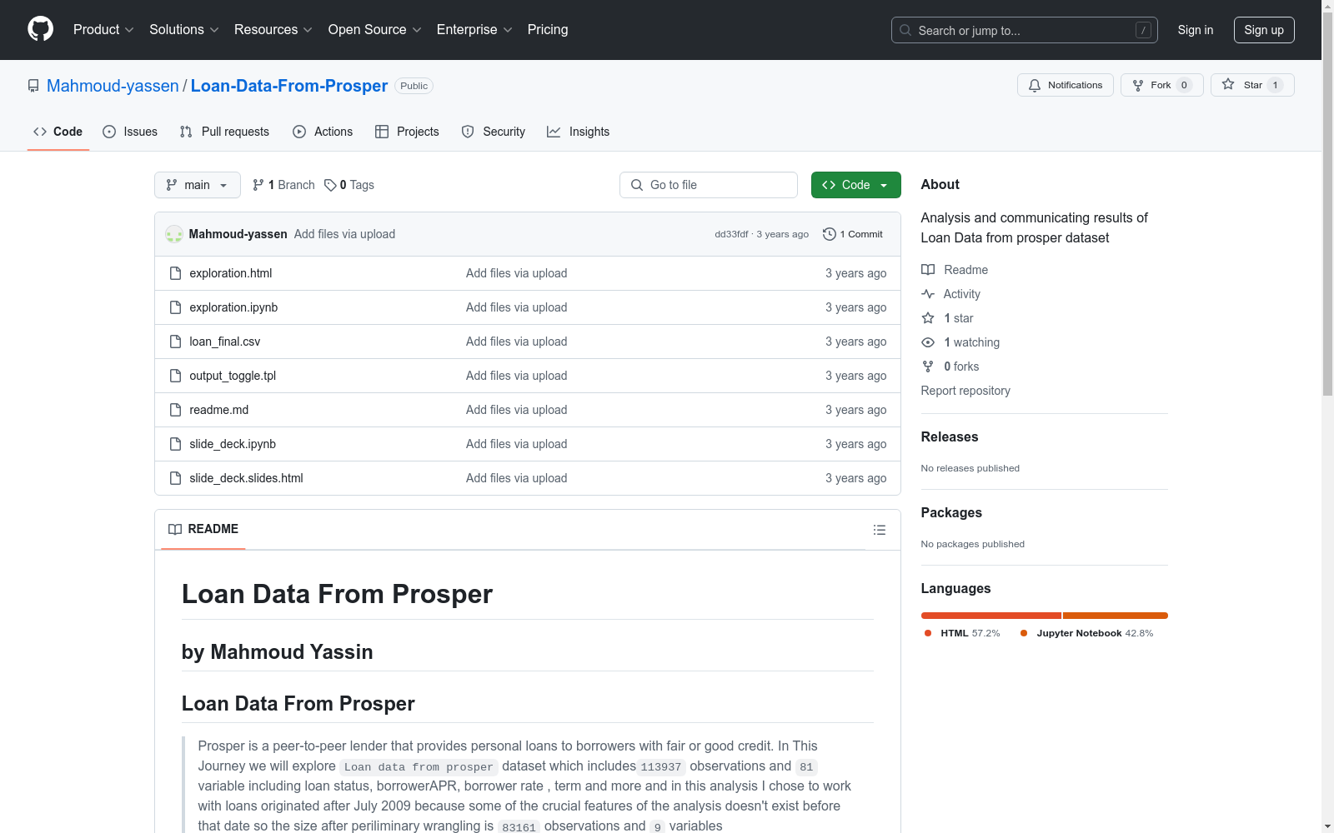The height and width of the screenshot is (833, 1334).
Task: Click the Notifications bell button
Action: (1065, 85)
